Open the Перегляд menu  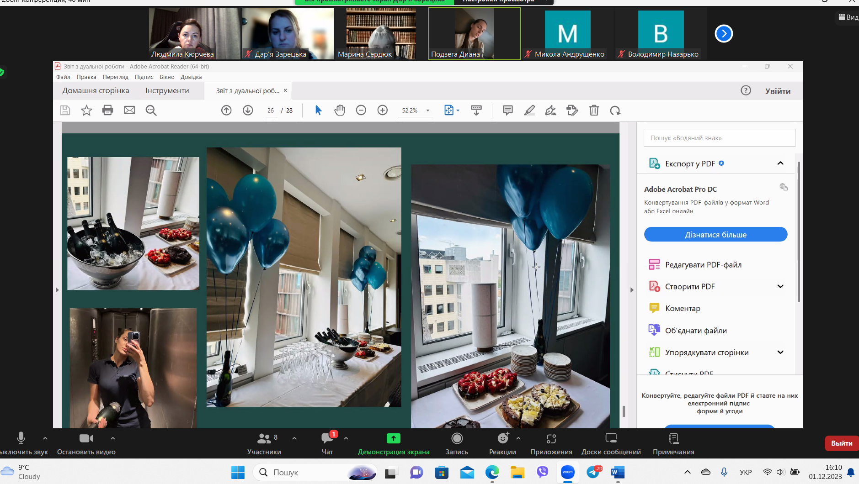115,77
